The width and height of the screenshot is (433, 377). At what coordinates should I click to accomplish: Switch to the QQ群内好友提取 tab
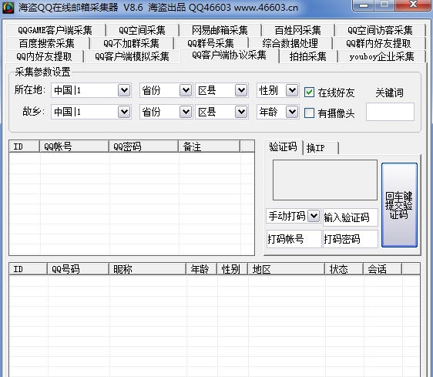378,43
